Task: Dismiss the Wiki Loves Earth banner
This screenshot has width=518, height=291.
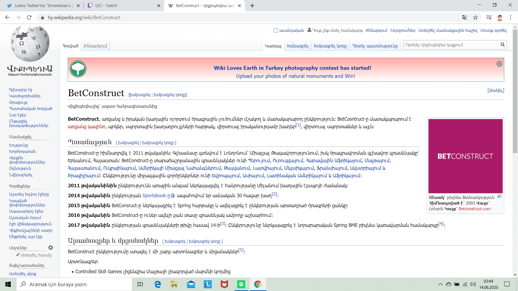Action: coord(499,64)
